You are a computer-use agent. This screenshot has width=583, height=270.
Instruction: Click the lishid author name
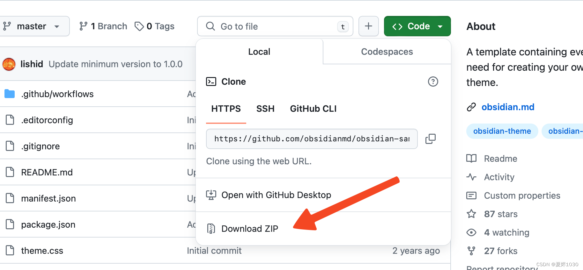tap(32, 64)
